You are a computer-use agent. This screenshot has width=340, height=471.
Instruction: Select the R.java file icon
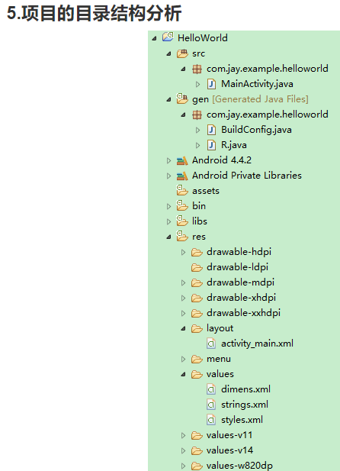point(211,145)
